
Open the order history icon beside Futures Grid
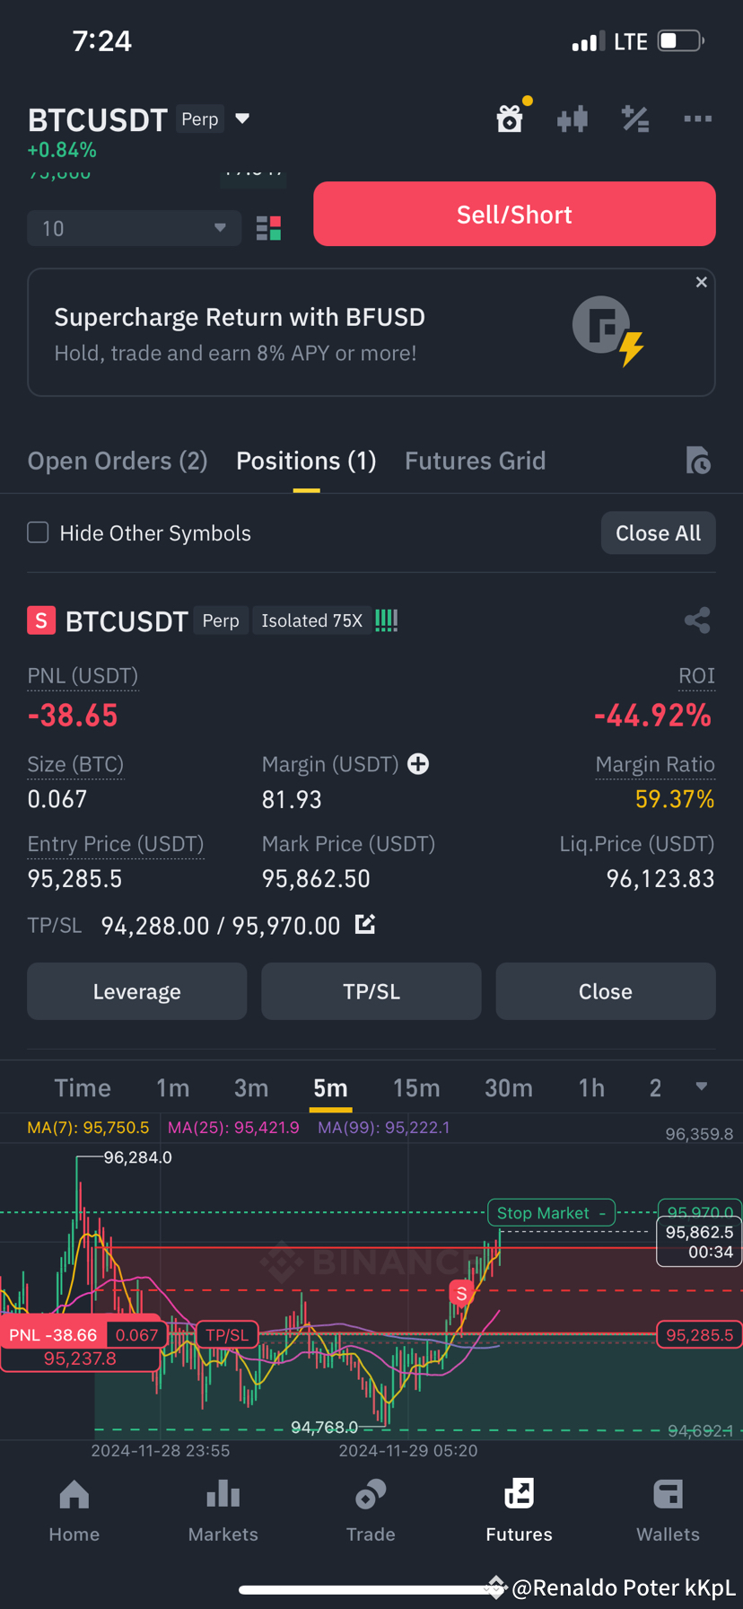tap(699, 460)
